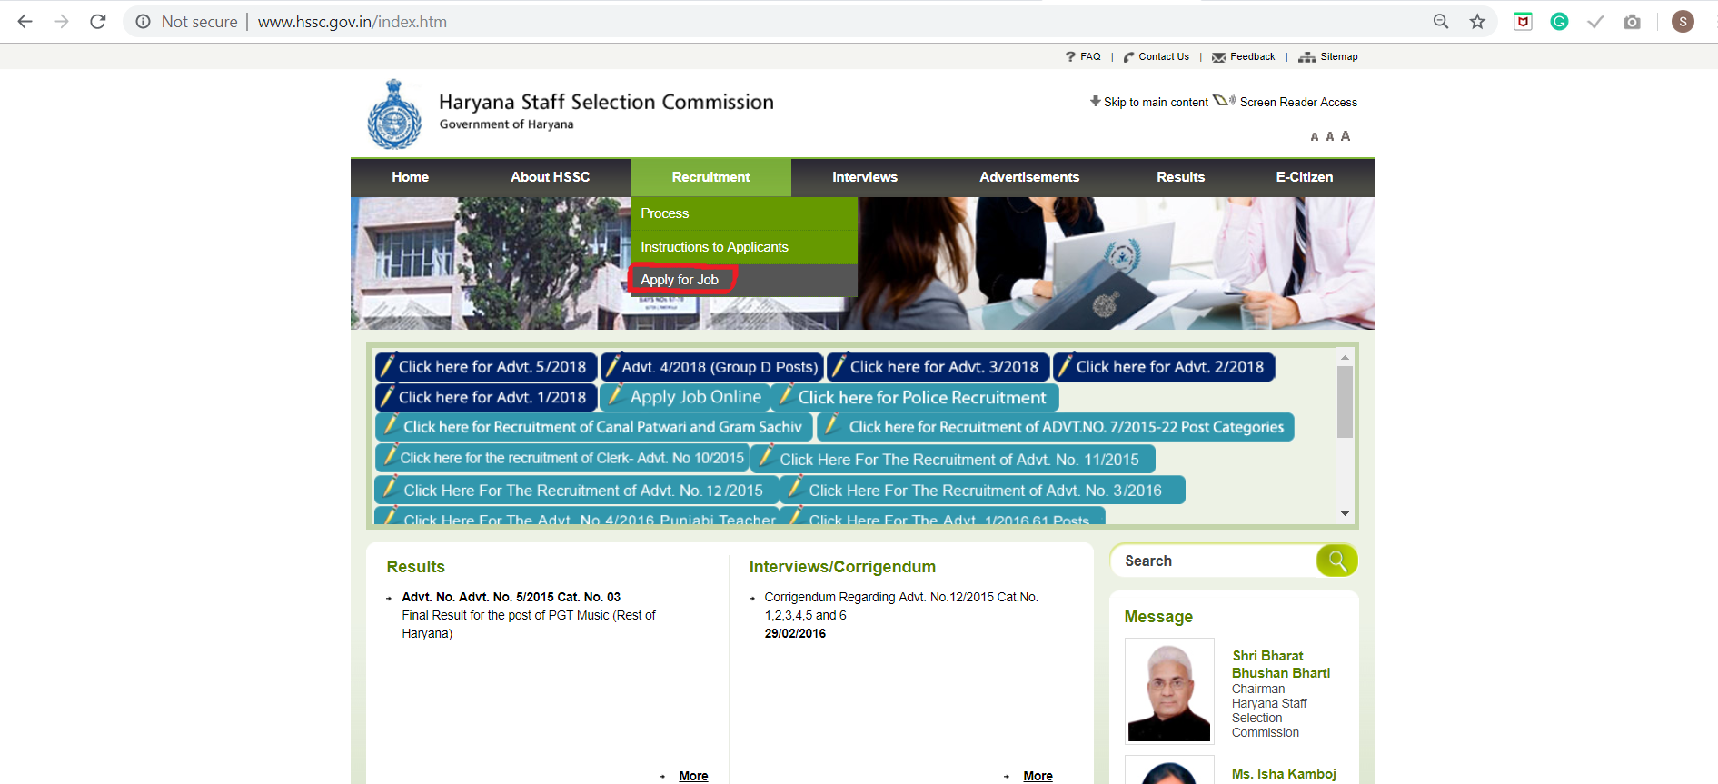The height and width of the screenshot is (784, 1718).
Task: Go to the Home menu tab
Action: [410, 177]
